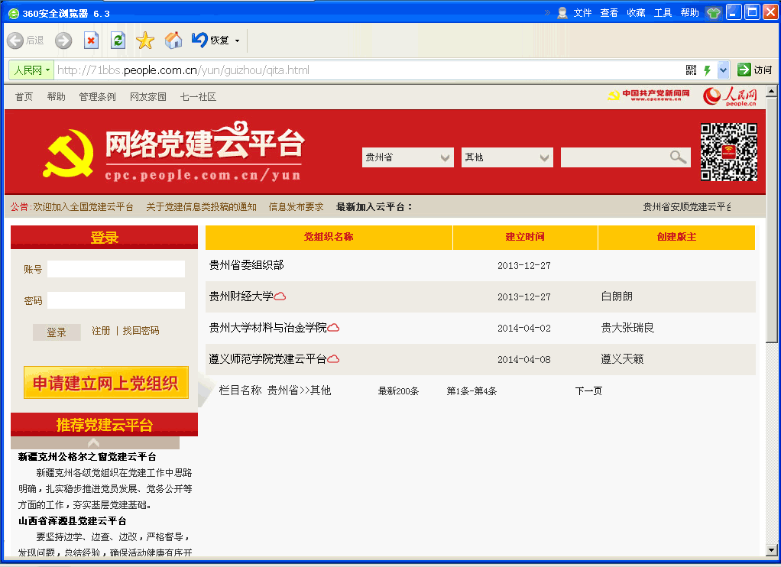Open the 其他 category dropdown
This screenshot has width=781, height=567.
coord(544,158)
